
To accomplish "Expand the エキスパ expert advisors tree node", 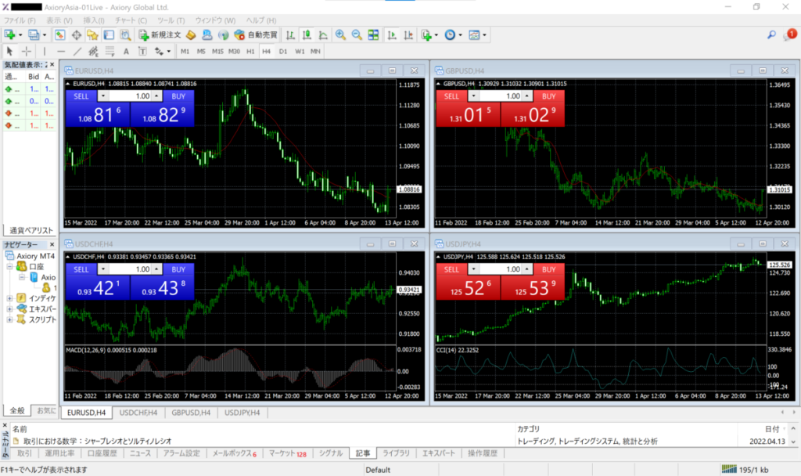I will click(x=9, y=308).
